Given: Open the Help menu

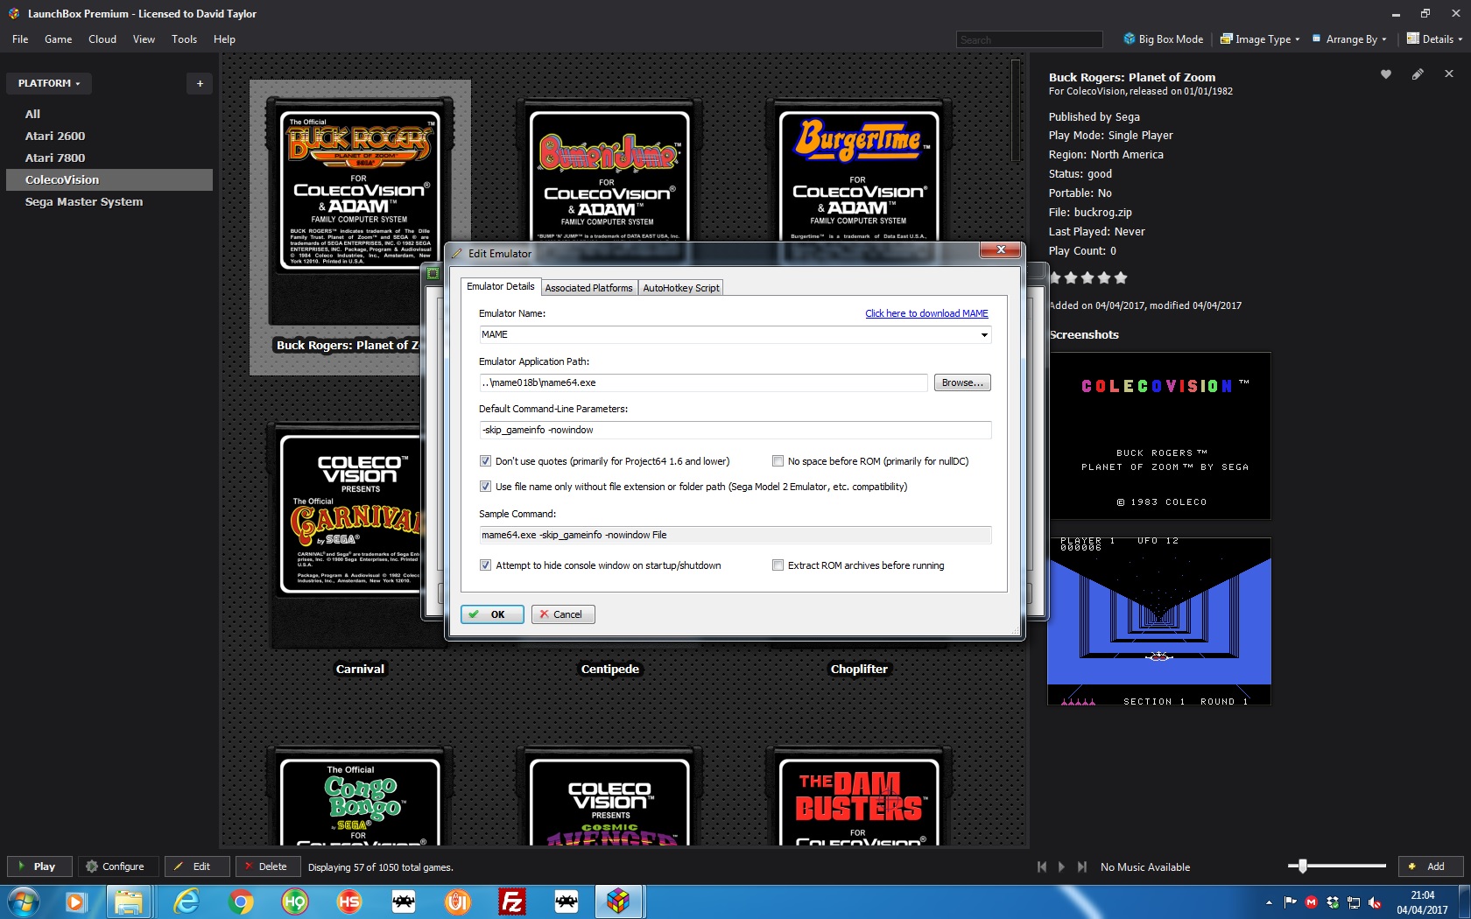Looking at the screenshot, I should 224,39.
